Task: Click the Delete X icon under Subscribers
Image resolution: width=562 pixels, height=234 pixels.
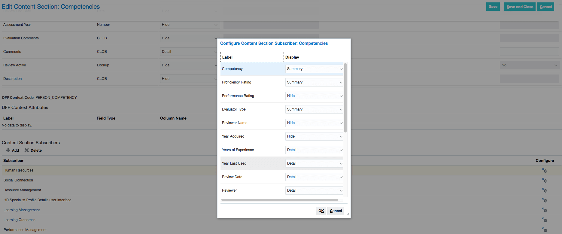Action: [27, 150]
